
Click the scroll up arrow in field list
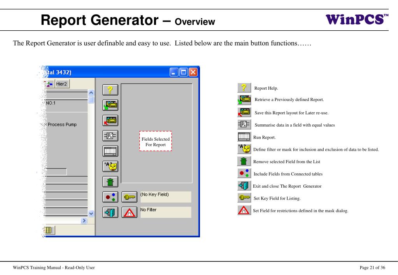91,93
